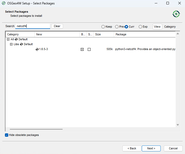
Task: Click the OSGeo4W logo in the header
Action: tap(176, 14)
